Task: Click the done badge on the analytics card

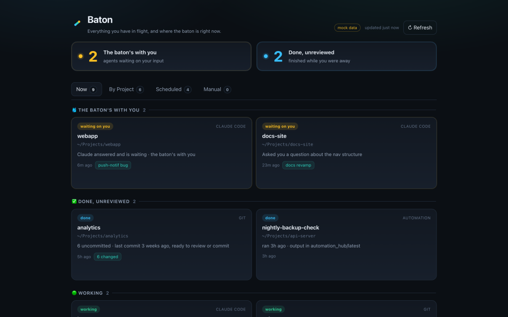Action: pyautogui.click(x=85, y=218)
